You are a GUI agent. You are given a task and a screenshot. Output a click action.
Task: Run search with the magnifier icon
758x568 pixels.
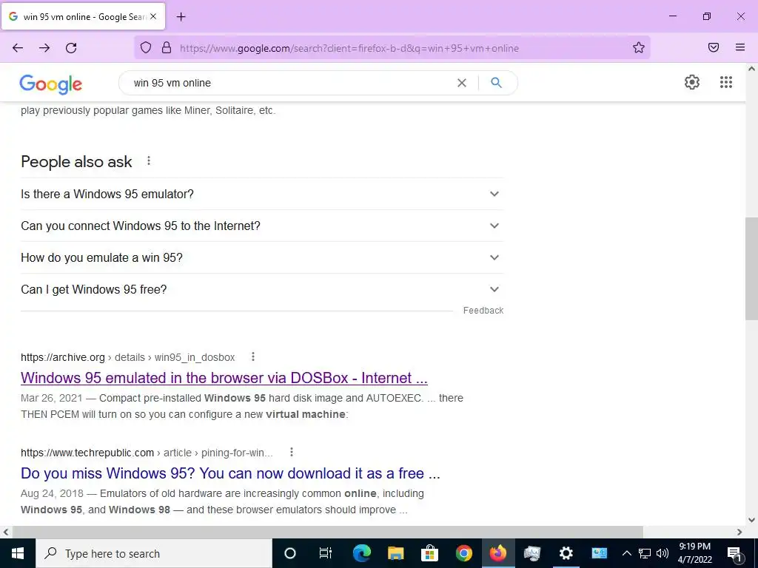tap(496, 83)
